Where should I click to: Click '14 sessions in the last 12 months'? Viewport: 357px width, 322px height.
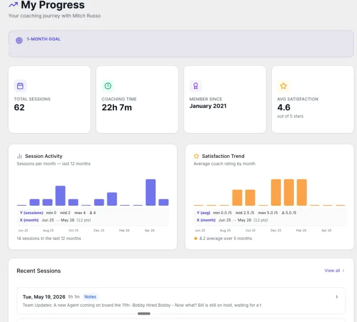click(x=49, y=238)
